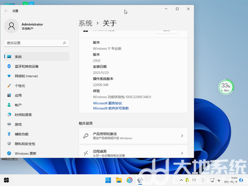Open 远程桌面 settings card
Image resolution: width=248 pixels, height=186 pixels.
pyautogui.click(x=134, y=152)
